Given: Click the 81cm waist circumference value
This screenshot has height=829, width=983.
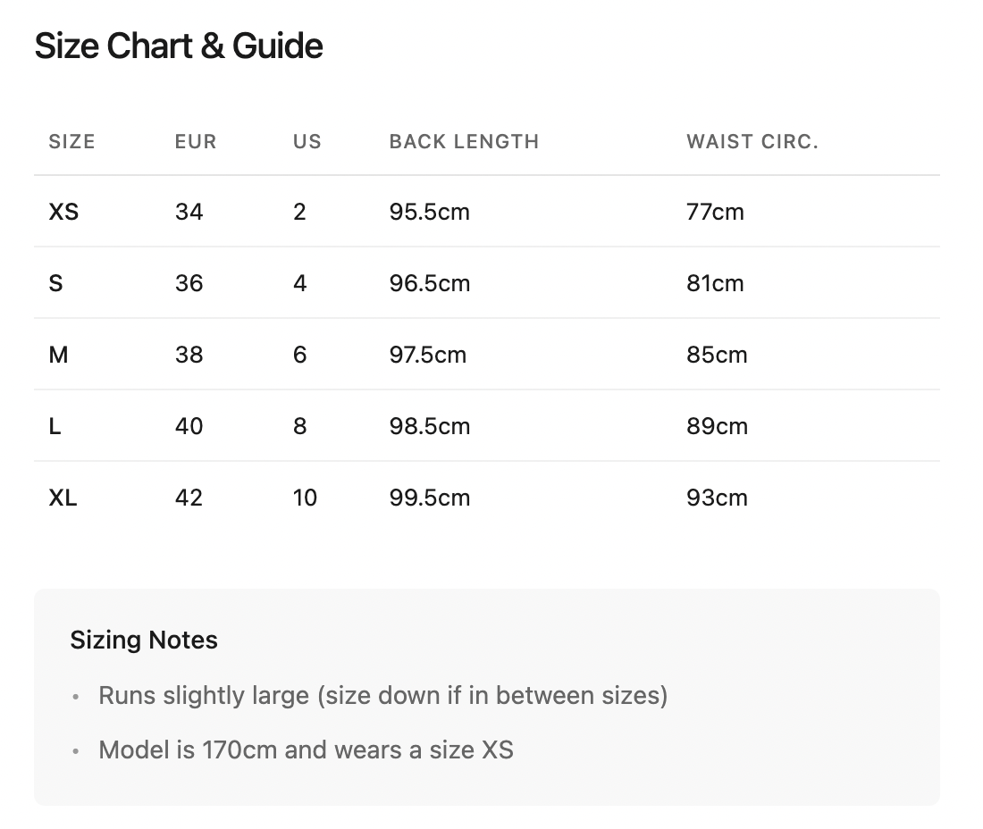Looking at the screenshot, I should point(715,283).
